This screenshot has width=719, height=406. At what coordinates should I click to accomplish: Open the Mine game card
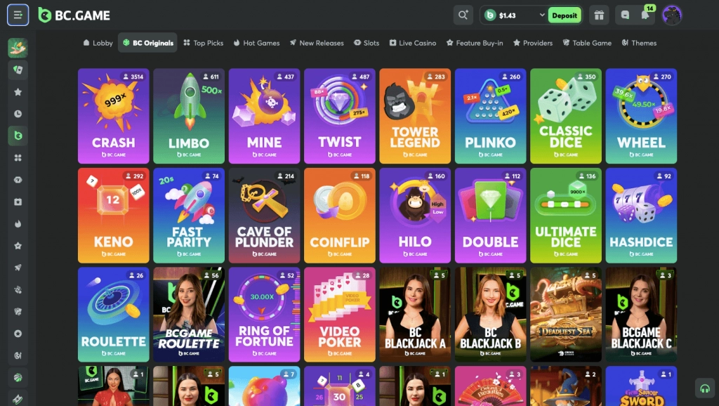coord(265,116)
